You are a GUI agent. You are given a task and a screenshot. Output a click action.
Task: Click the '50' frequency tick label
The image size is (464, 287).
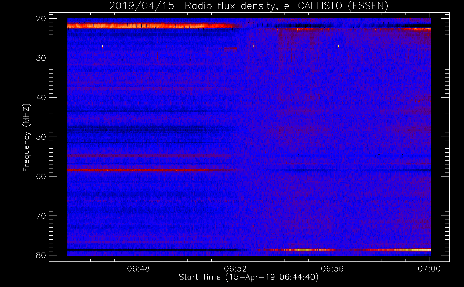41,137
